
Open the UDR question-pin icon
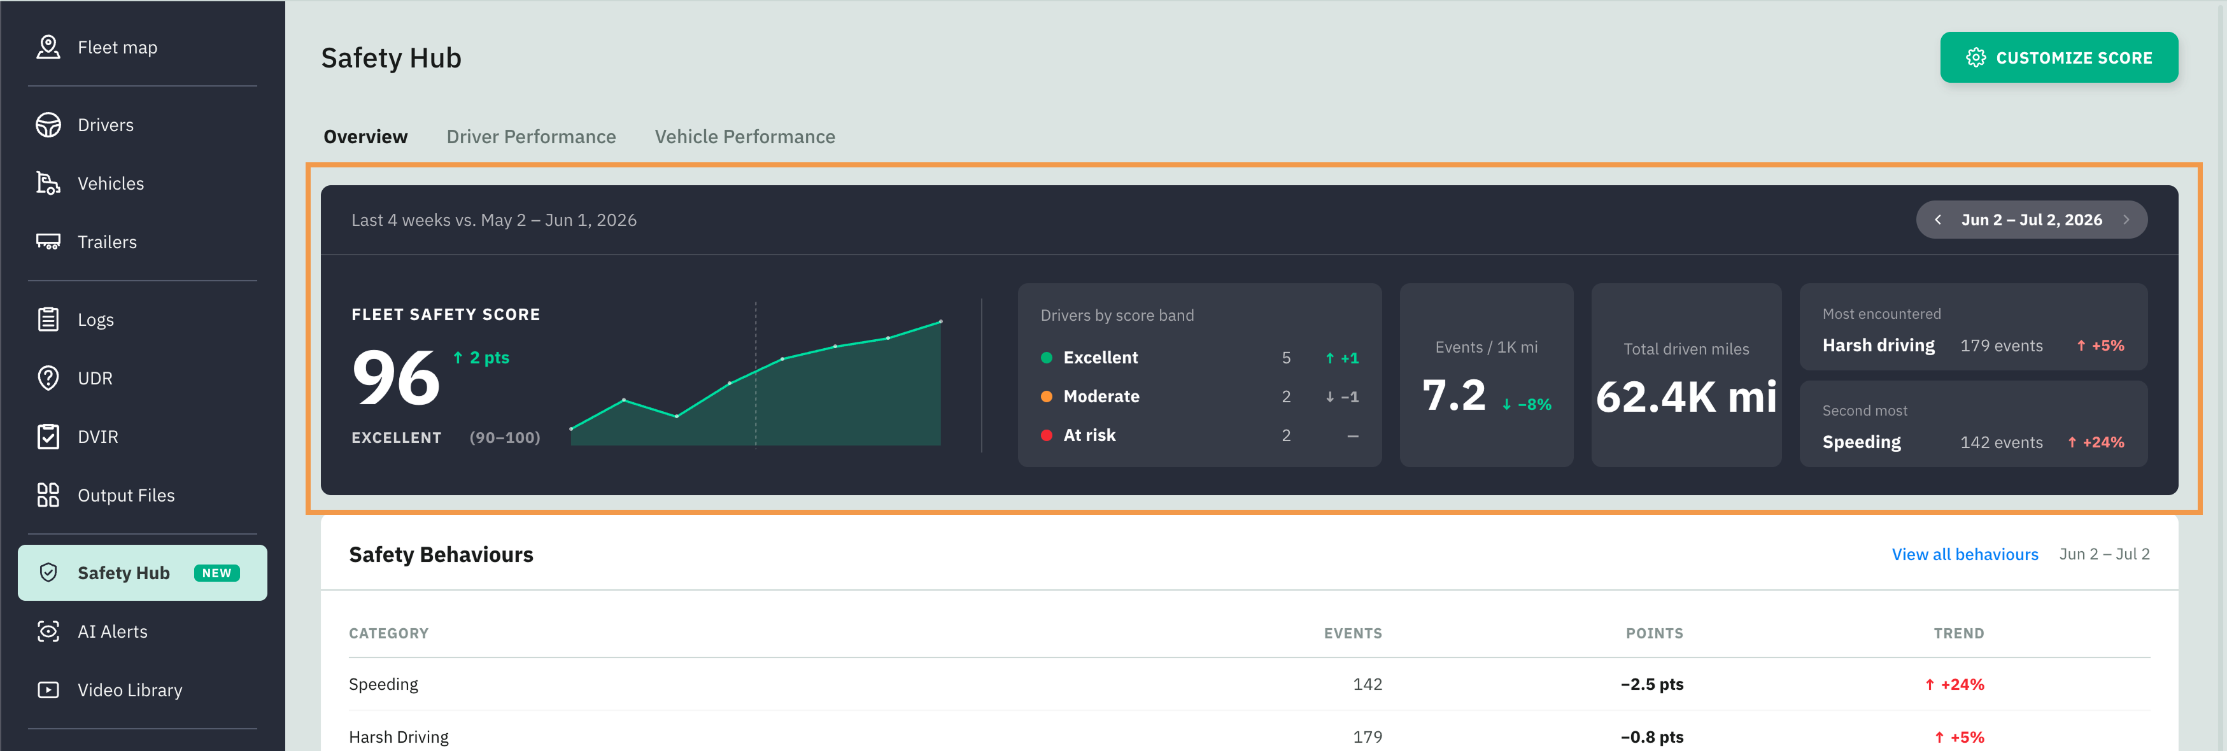48,377
